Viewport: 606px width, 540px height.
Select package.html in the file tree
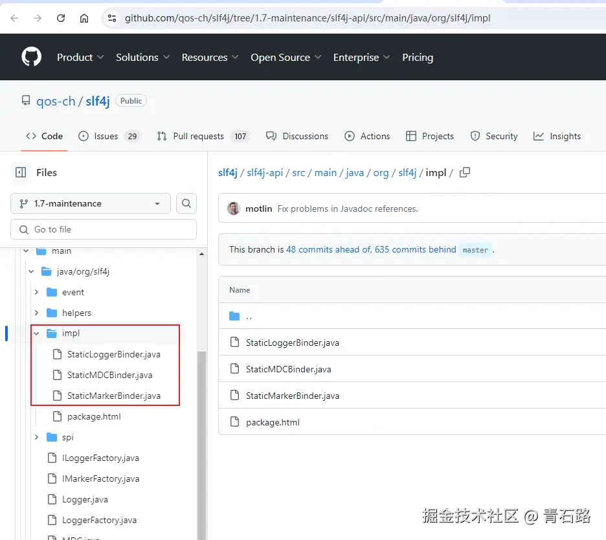94,417
